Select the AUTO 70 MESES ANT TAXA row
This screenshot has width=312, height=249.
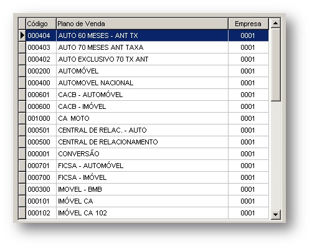coord(147,47)
